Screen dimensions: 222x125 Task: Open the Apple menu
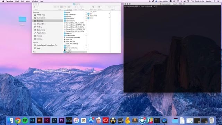pos(3,1)
